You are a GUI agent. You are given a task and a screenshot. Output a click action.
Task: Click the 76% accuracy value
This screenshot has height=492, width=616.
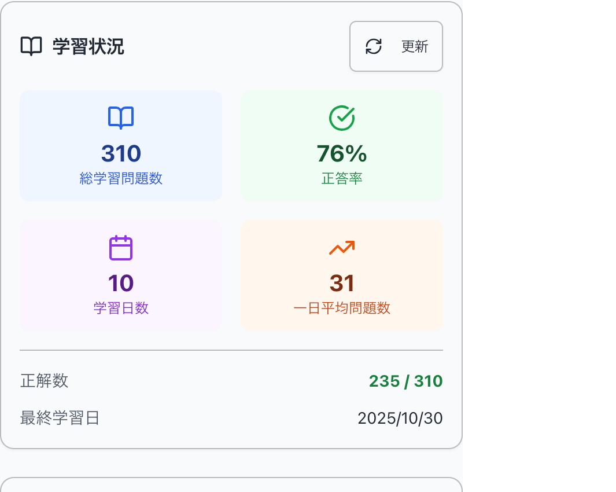tap(341, 153)
